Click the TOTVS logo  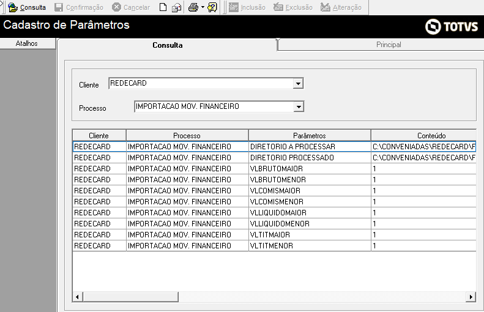[452, 26]
